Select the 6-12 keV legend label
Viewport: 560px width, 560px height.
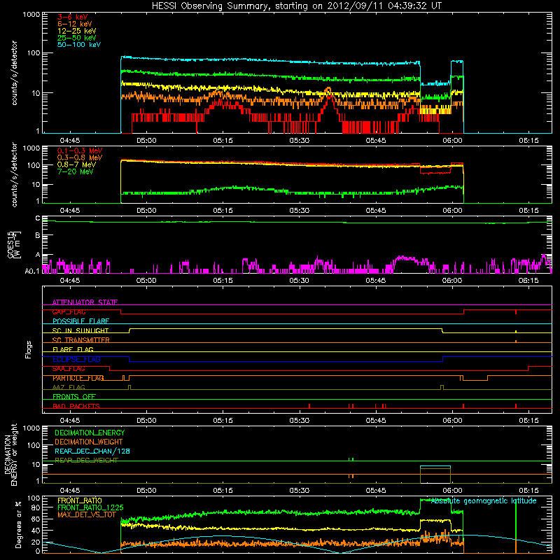75,24
